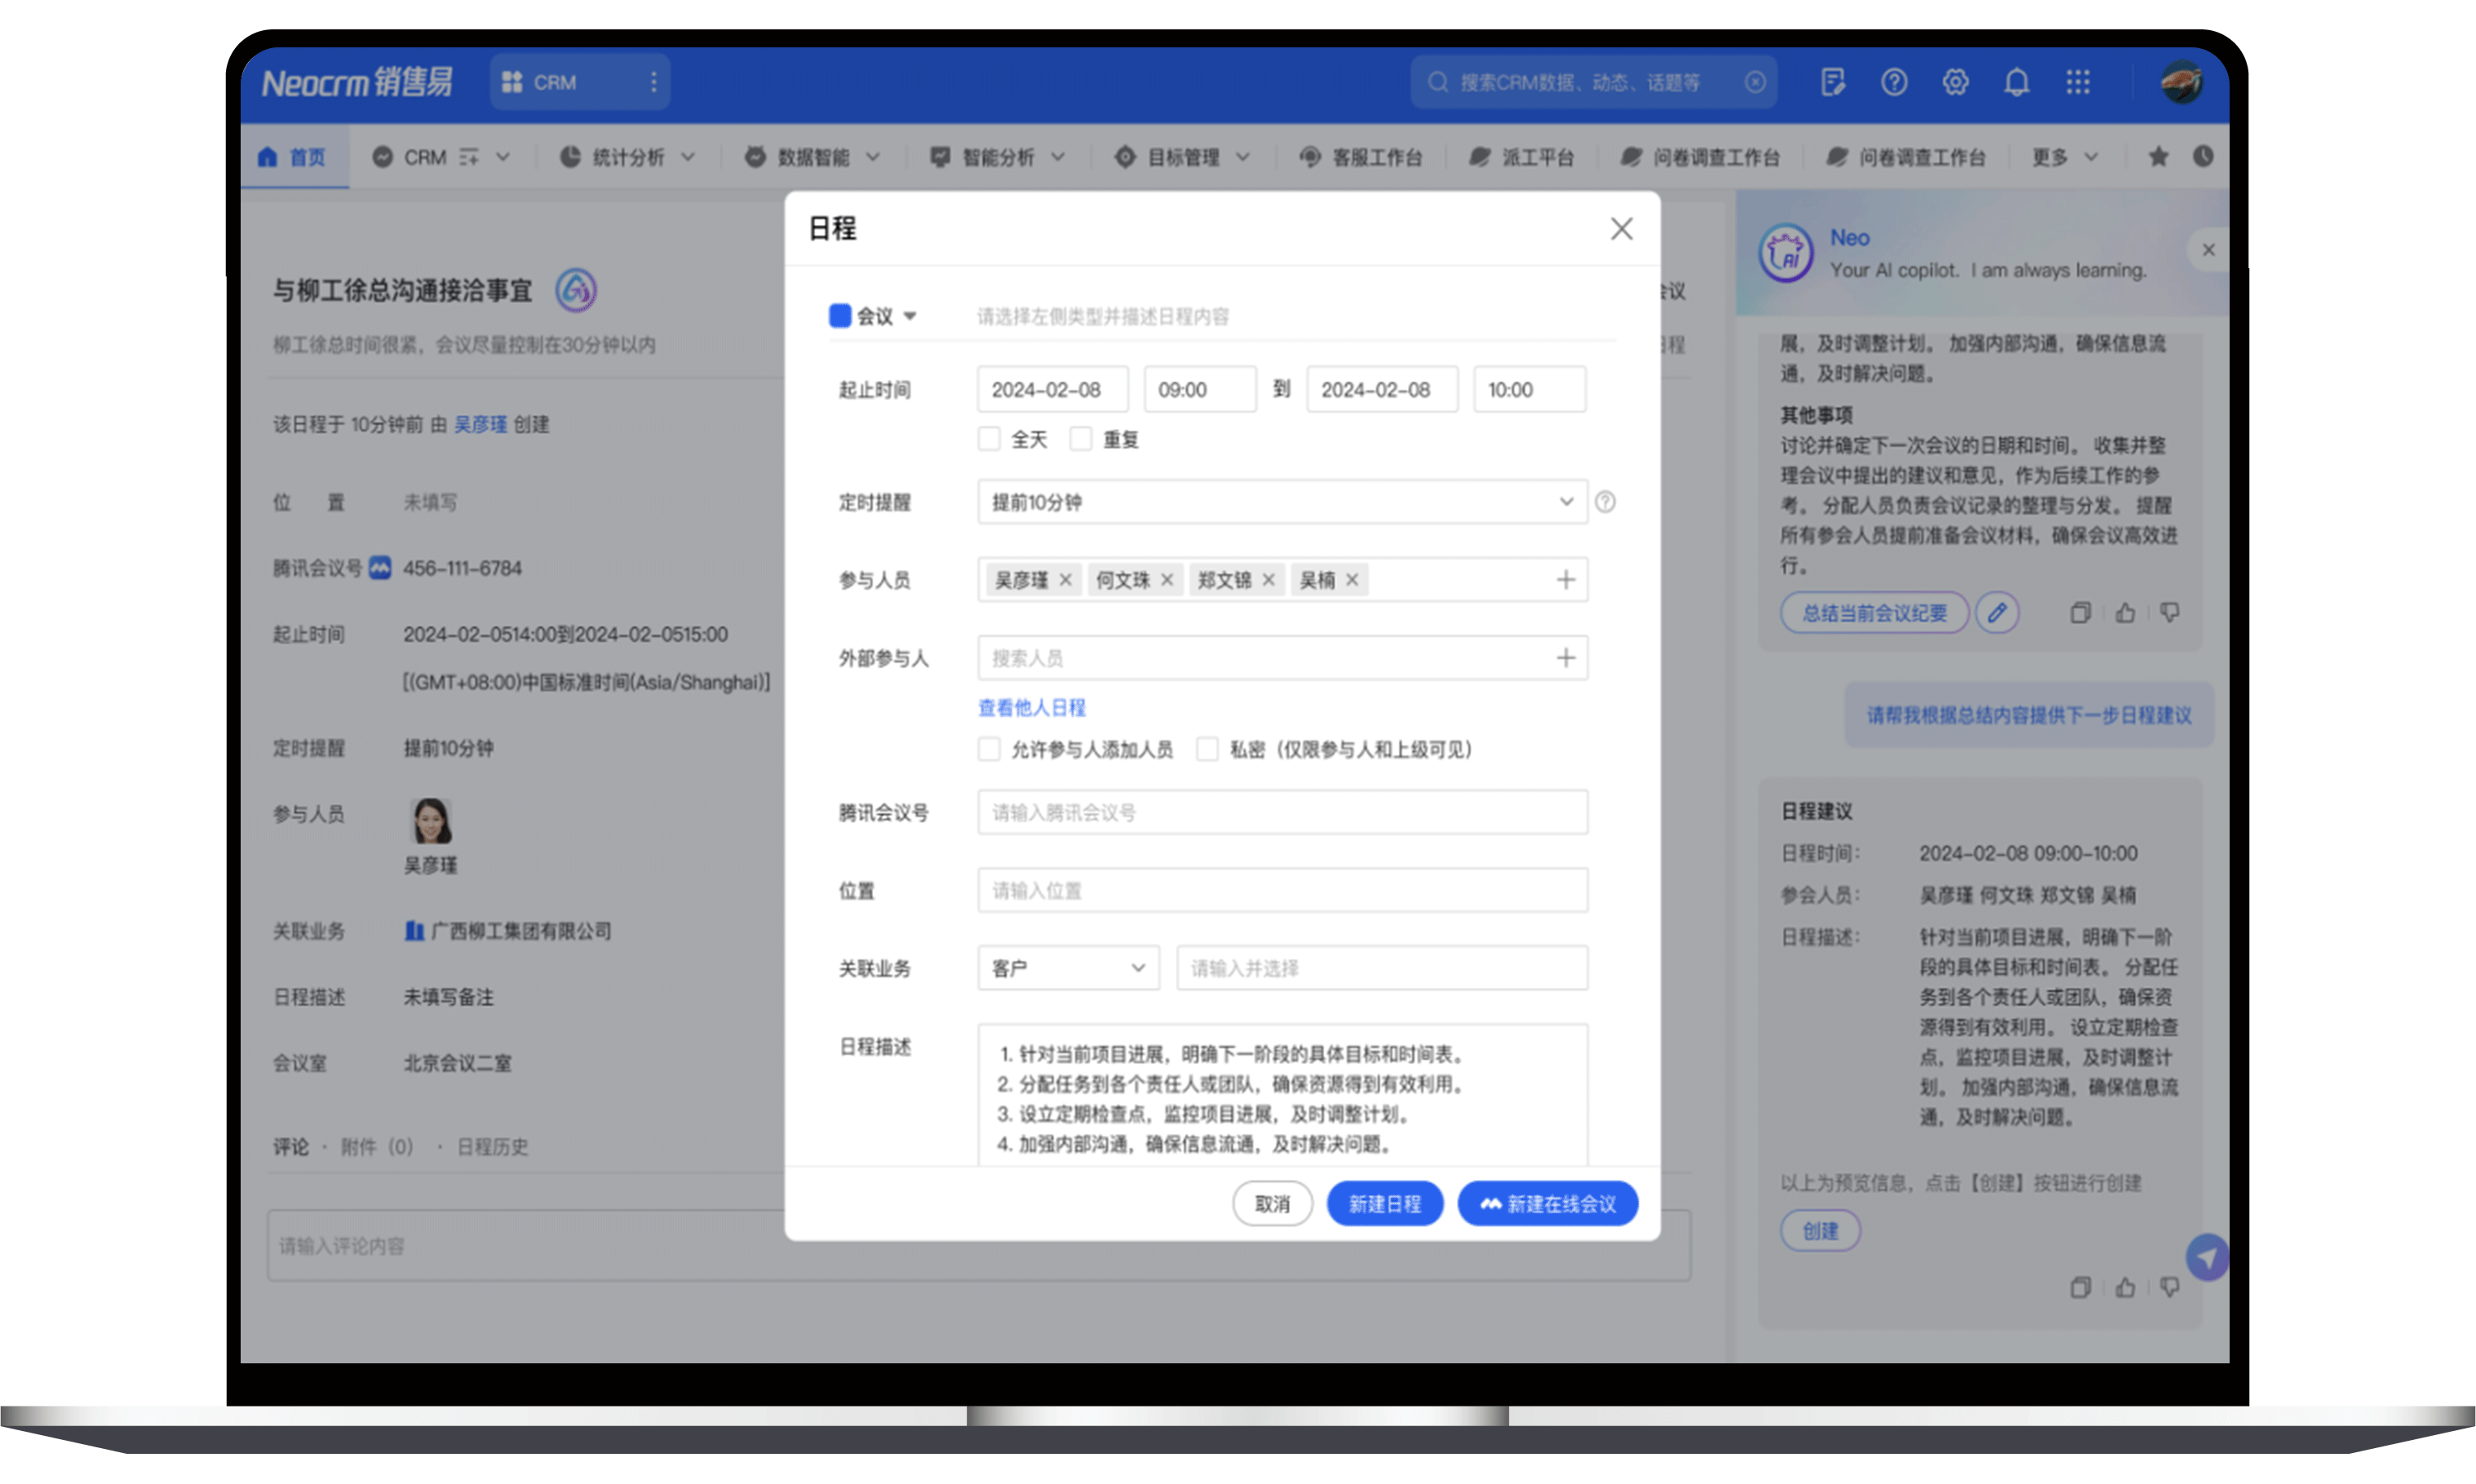Thumbs down the meeting summary response
Image resolution: width=2476 pixels, height=1484 pixels.
(x=2169, y=613)
